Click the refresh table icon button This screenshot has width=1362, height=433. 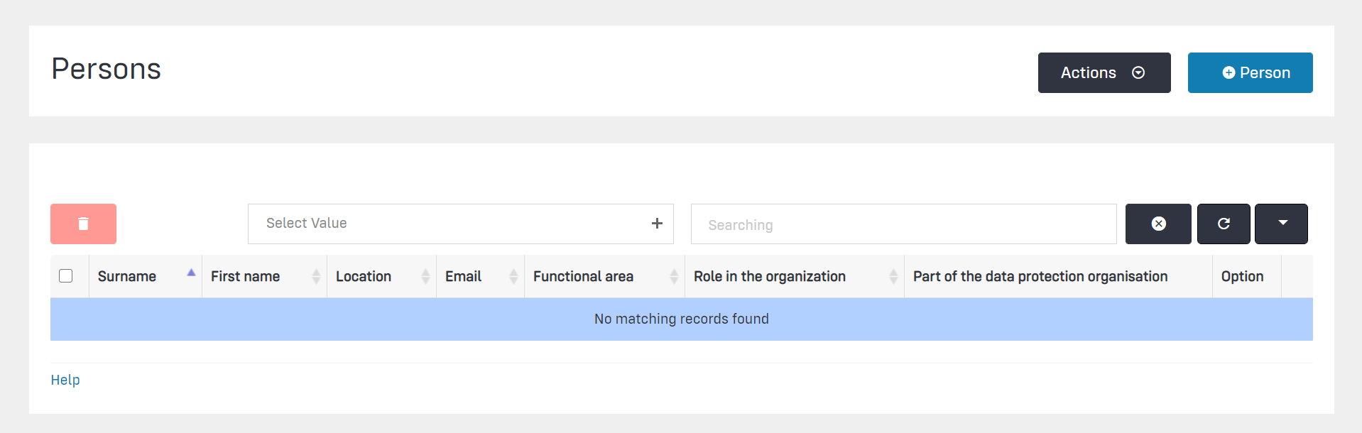1224,224
